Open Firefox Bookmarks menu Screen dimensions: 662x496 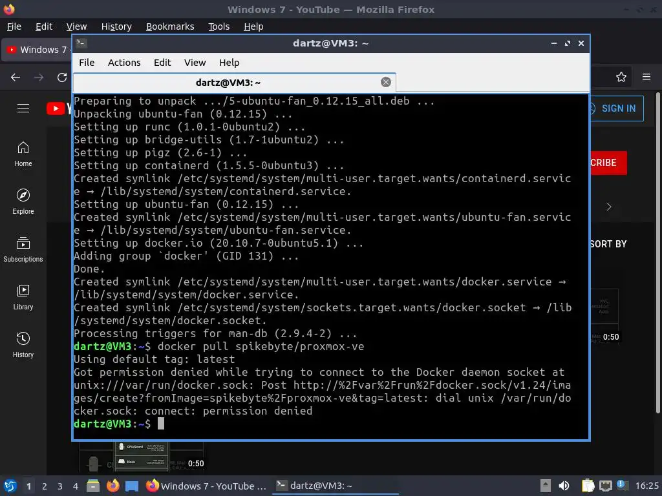[x=170, y=26]
